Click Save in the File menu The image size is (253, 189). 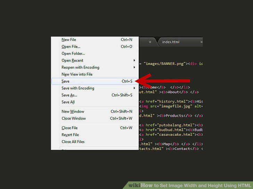pos(95,81)
